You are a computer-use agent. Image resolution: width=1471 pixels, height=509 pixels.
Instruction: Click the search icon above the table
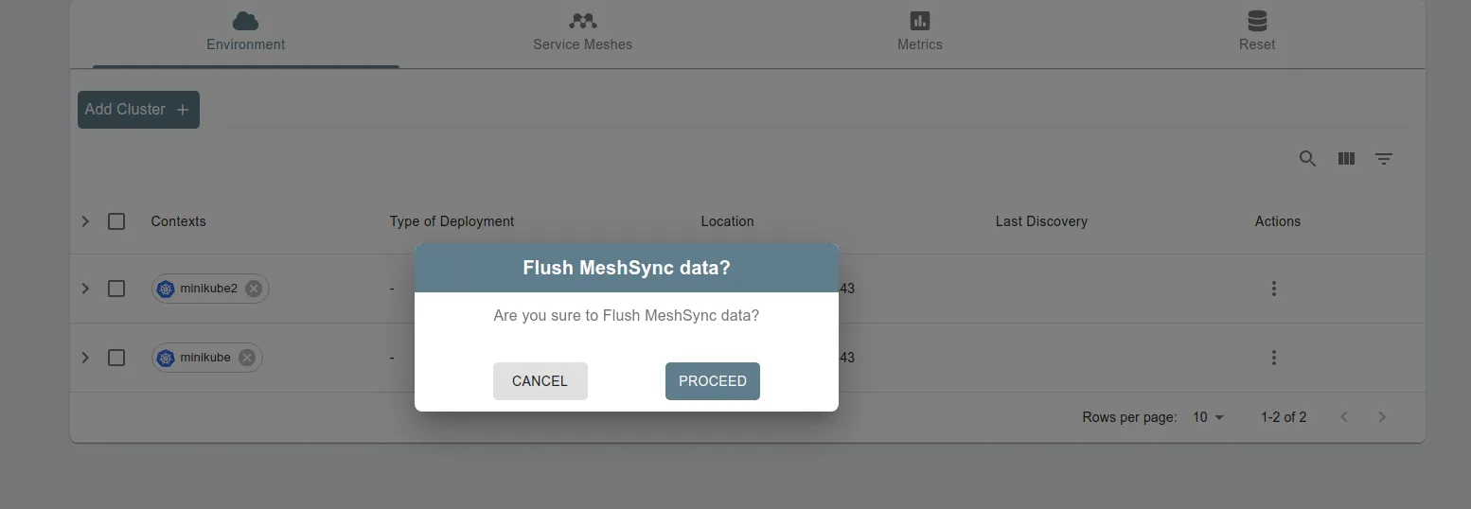(1307, 159)
